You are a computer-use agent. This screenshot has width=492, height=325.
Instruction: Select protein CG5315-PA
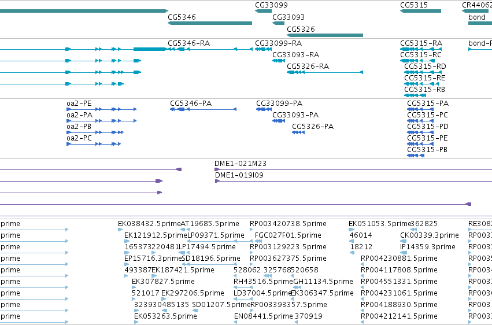click(x=420, y=109)
